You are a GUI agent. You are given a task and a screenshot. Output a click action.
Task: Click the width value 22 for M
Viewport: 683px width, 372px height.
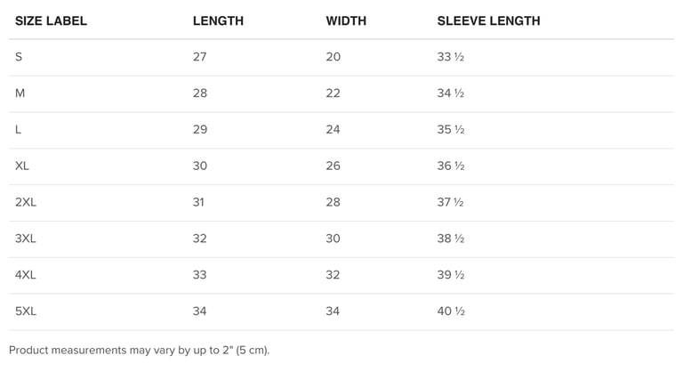(x=333, y=93)
